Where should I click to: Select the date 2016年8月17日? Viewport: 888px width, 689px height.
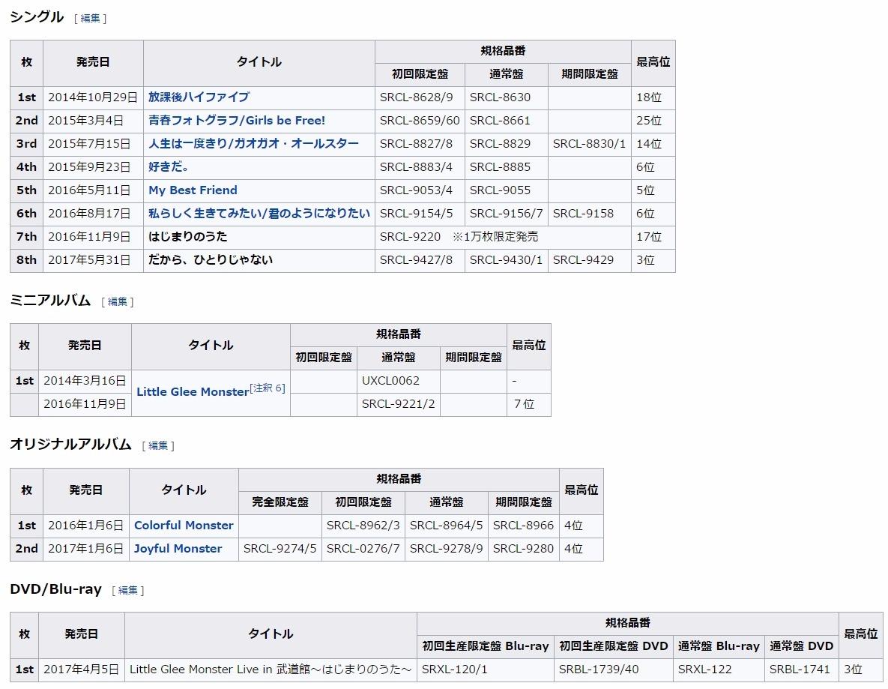click(89, 213)
